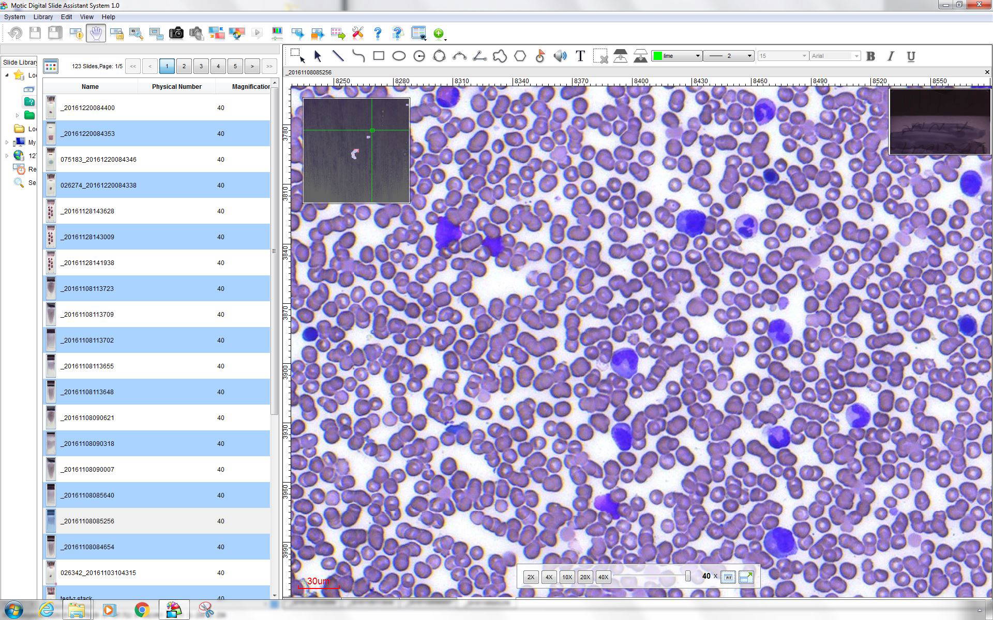Choose the ellipse annotation tool
Image resolution: width=993 pixels, height=620 pixels.
click(x=399, y=55)
